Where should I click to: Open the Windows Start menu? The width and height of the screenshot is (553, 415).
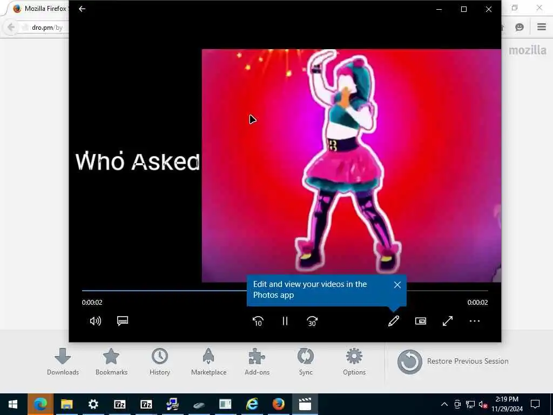click(13, 404)
